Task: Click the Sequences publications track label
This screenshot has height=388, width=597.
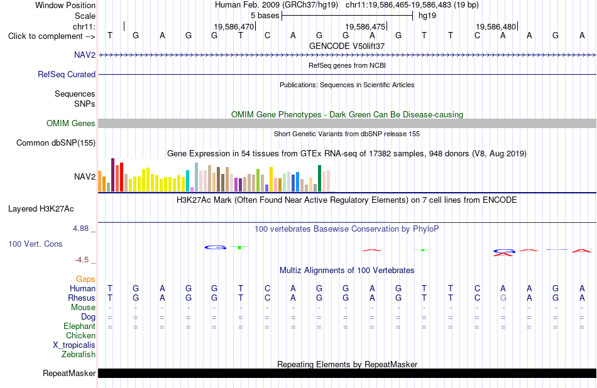Action: pyautogui.click(x=75, y=94)
